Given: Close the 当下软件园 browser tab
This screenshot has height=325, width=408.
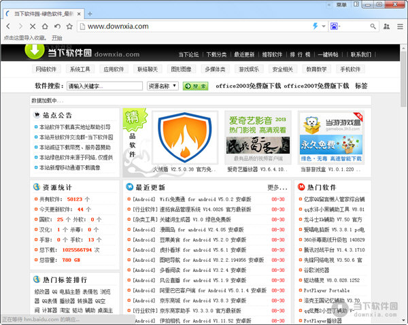Looking at the screenshot, I should [x=79, y=14].
